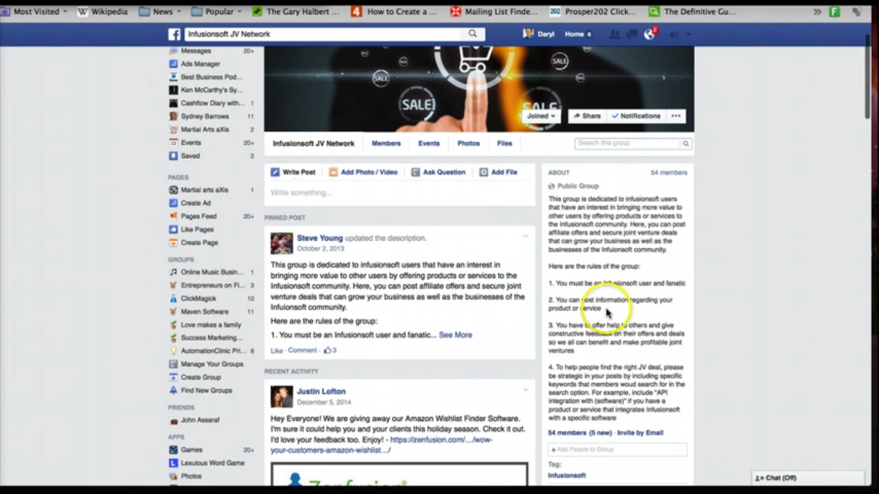
Task: Open Justin Lofton's profile name link
Action: click(x=321, y=391)
